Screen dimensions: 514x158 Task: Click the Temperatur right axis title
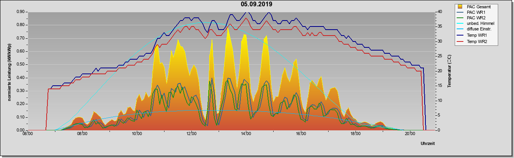449,71
